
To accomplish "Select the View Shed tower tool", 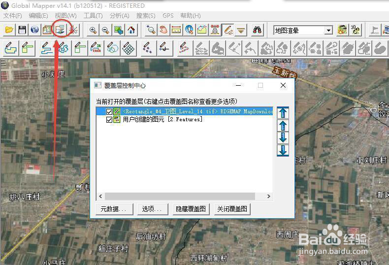I will (215, 30).
